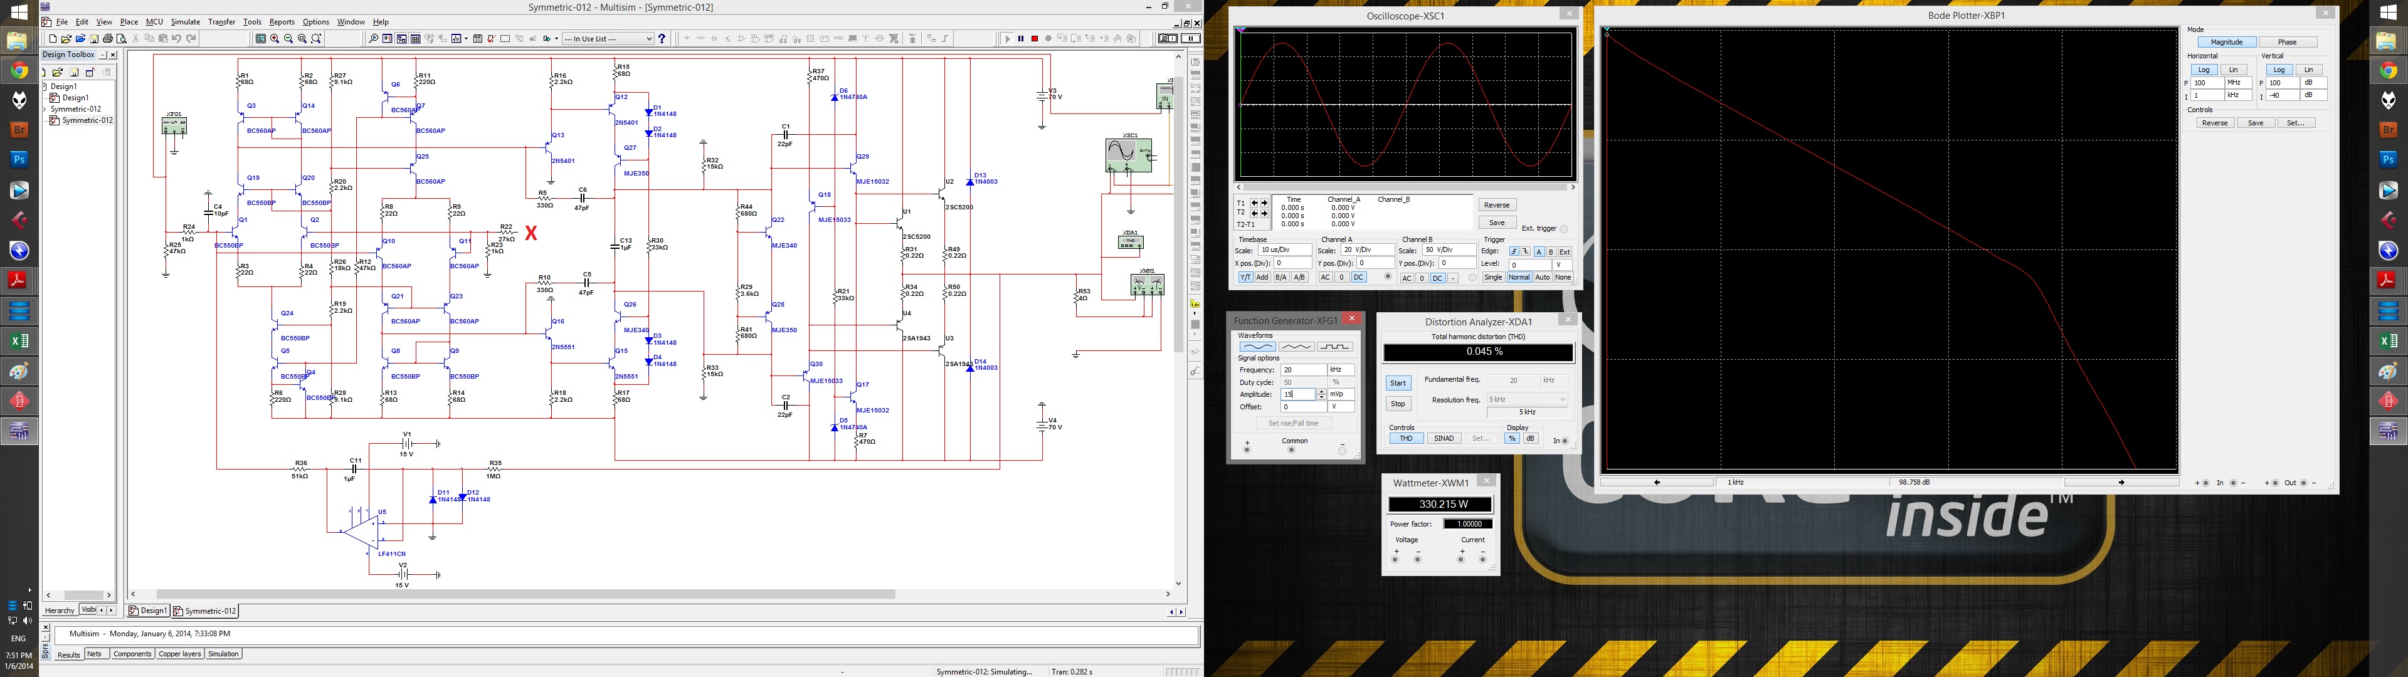Switch Distortion Analyzer display to dB
Viewport: 2408px width, 677px height.
tap(1530, 439)
